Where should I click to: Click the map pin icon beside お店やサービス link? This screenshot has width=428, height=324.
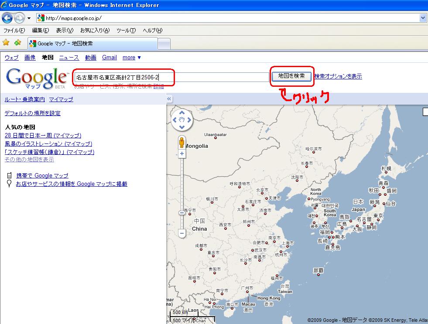click(9, 184)
